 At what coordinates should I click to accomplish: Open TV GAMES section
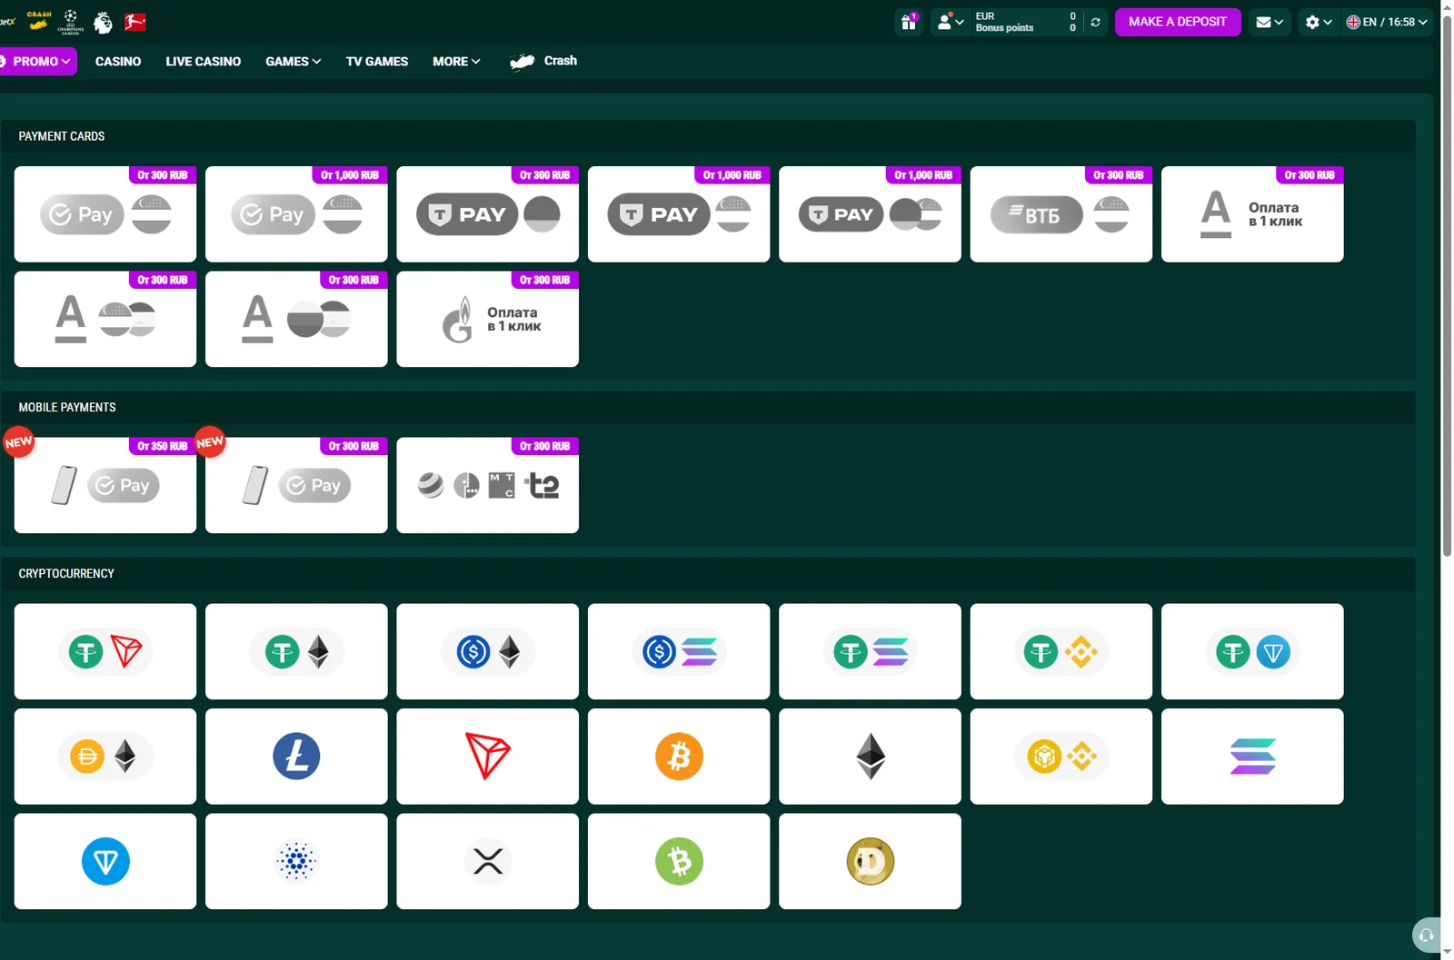(x=377, y=61)
